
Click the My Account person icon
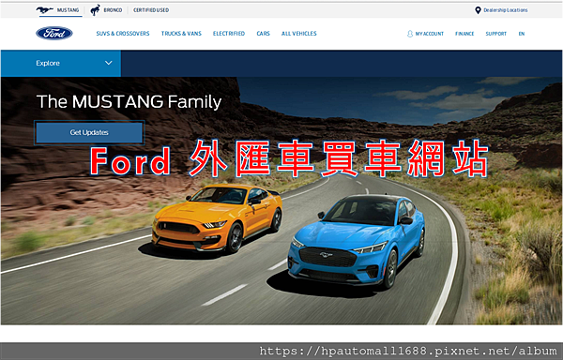(x=410, y=34)
